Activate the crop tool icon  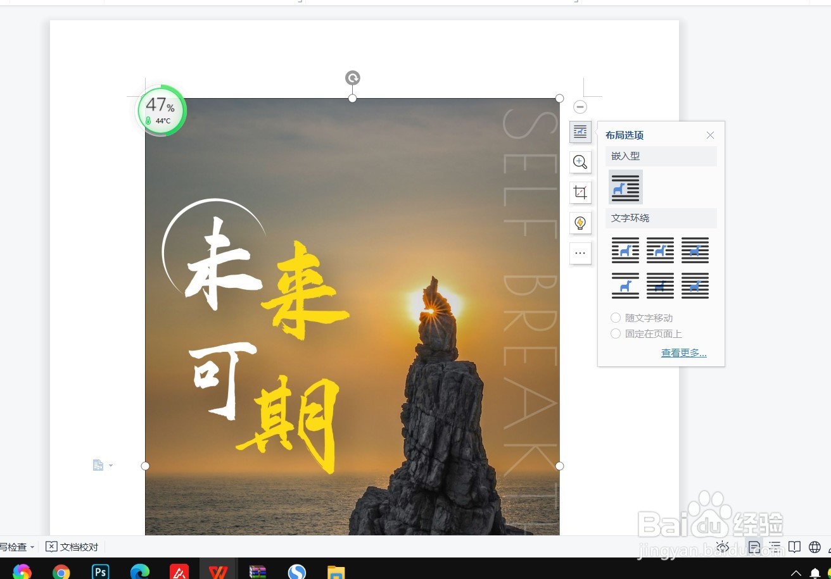click(580, 192)
